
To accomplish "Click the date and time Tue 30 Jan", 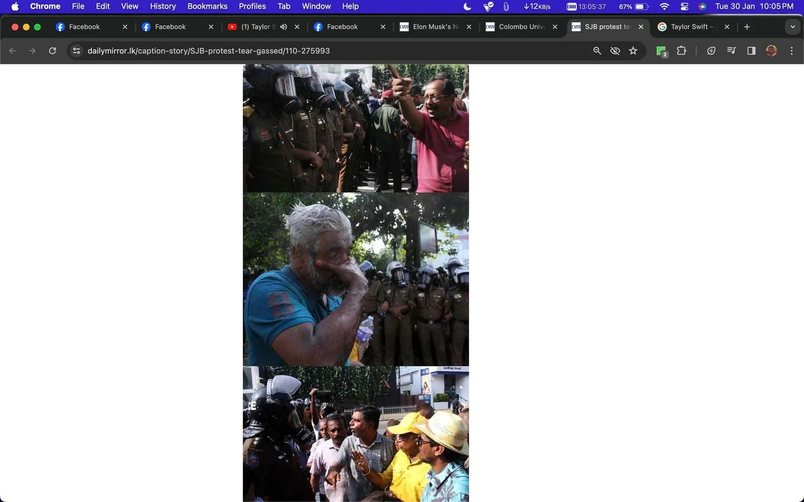I will point(754,6).
